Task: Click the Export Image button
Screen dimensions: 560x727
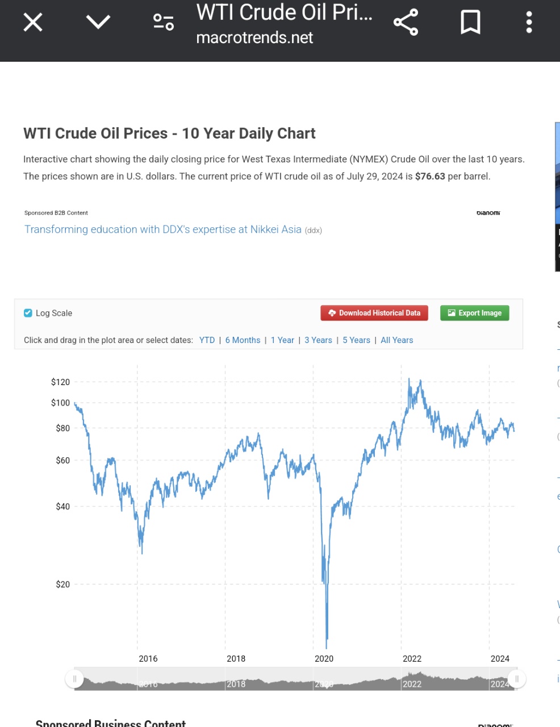Action: click(x=474, y=313)
